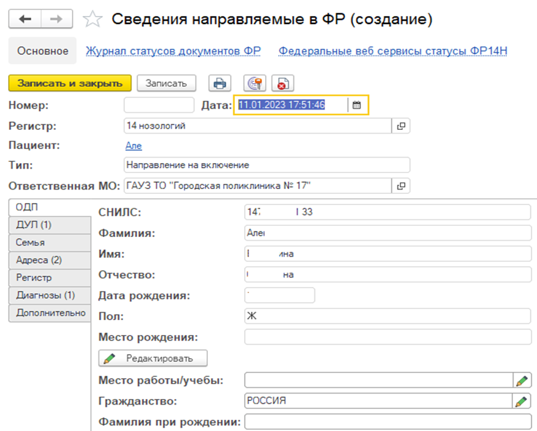Click into the Номер input field
The width and height of the screenshot is (537, 431).
tap(159, 105)
